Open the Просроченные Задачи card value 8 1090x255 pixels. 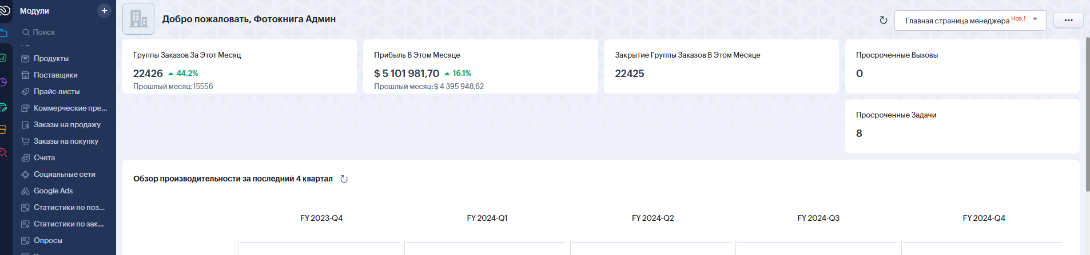(859, 133)
